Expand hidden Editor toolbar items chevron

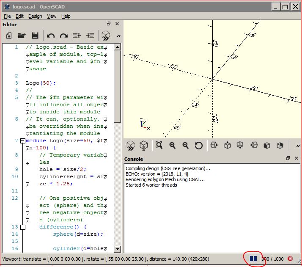pos(118,36)
